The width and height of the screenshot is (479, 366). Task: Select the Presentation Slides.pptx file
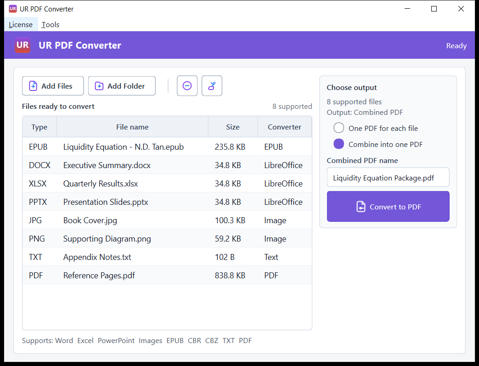click(x=167, y=202)
